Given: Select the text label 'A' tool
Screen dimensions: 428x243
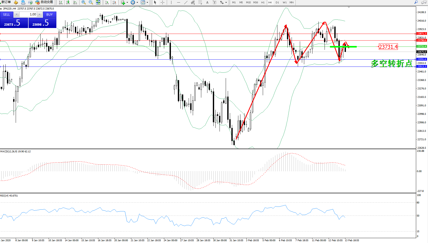Looking at the screenshot, I should click(207, 2).
